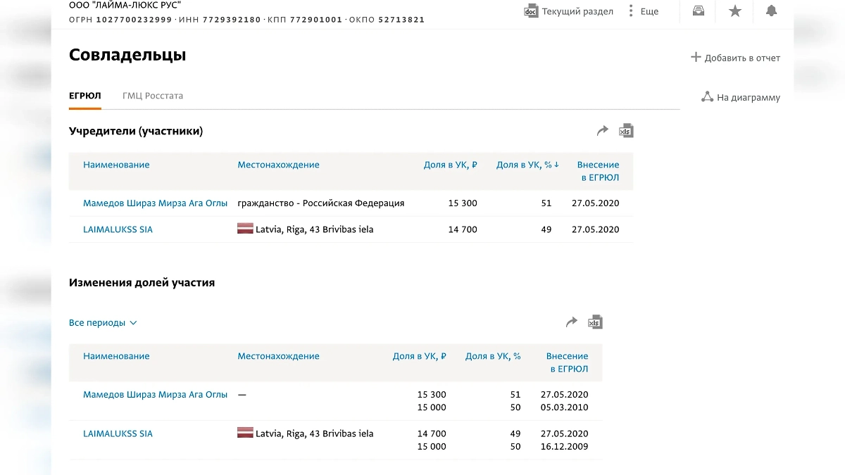Open the 'Еще' three-dots menu
The image size is (845, 475).
(643, 11)
